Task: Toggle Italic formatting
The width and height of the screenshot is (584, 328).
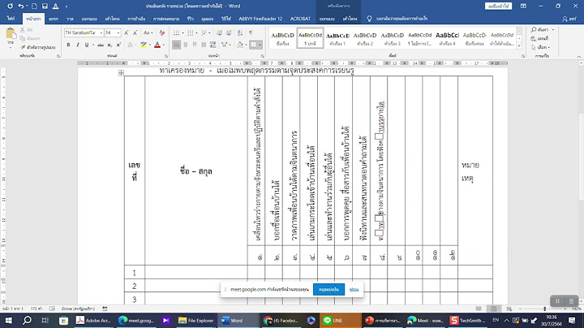Action: pos(78,45)
